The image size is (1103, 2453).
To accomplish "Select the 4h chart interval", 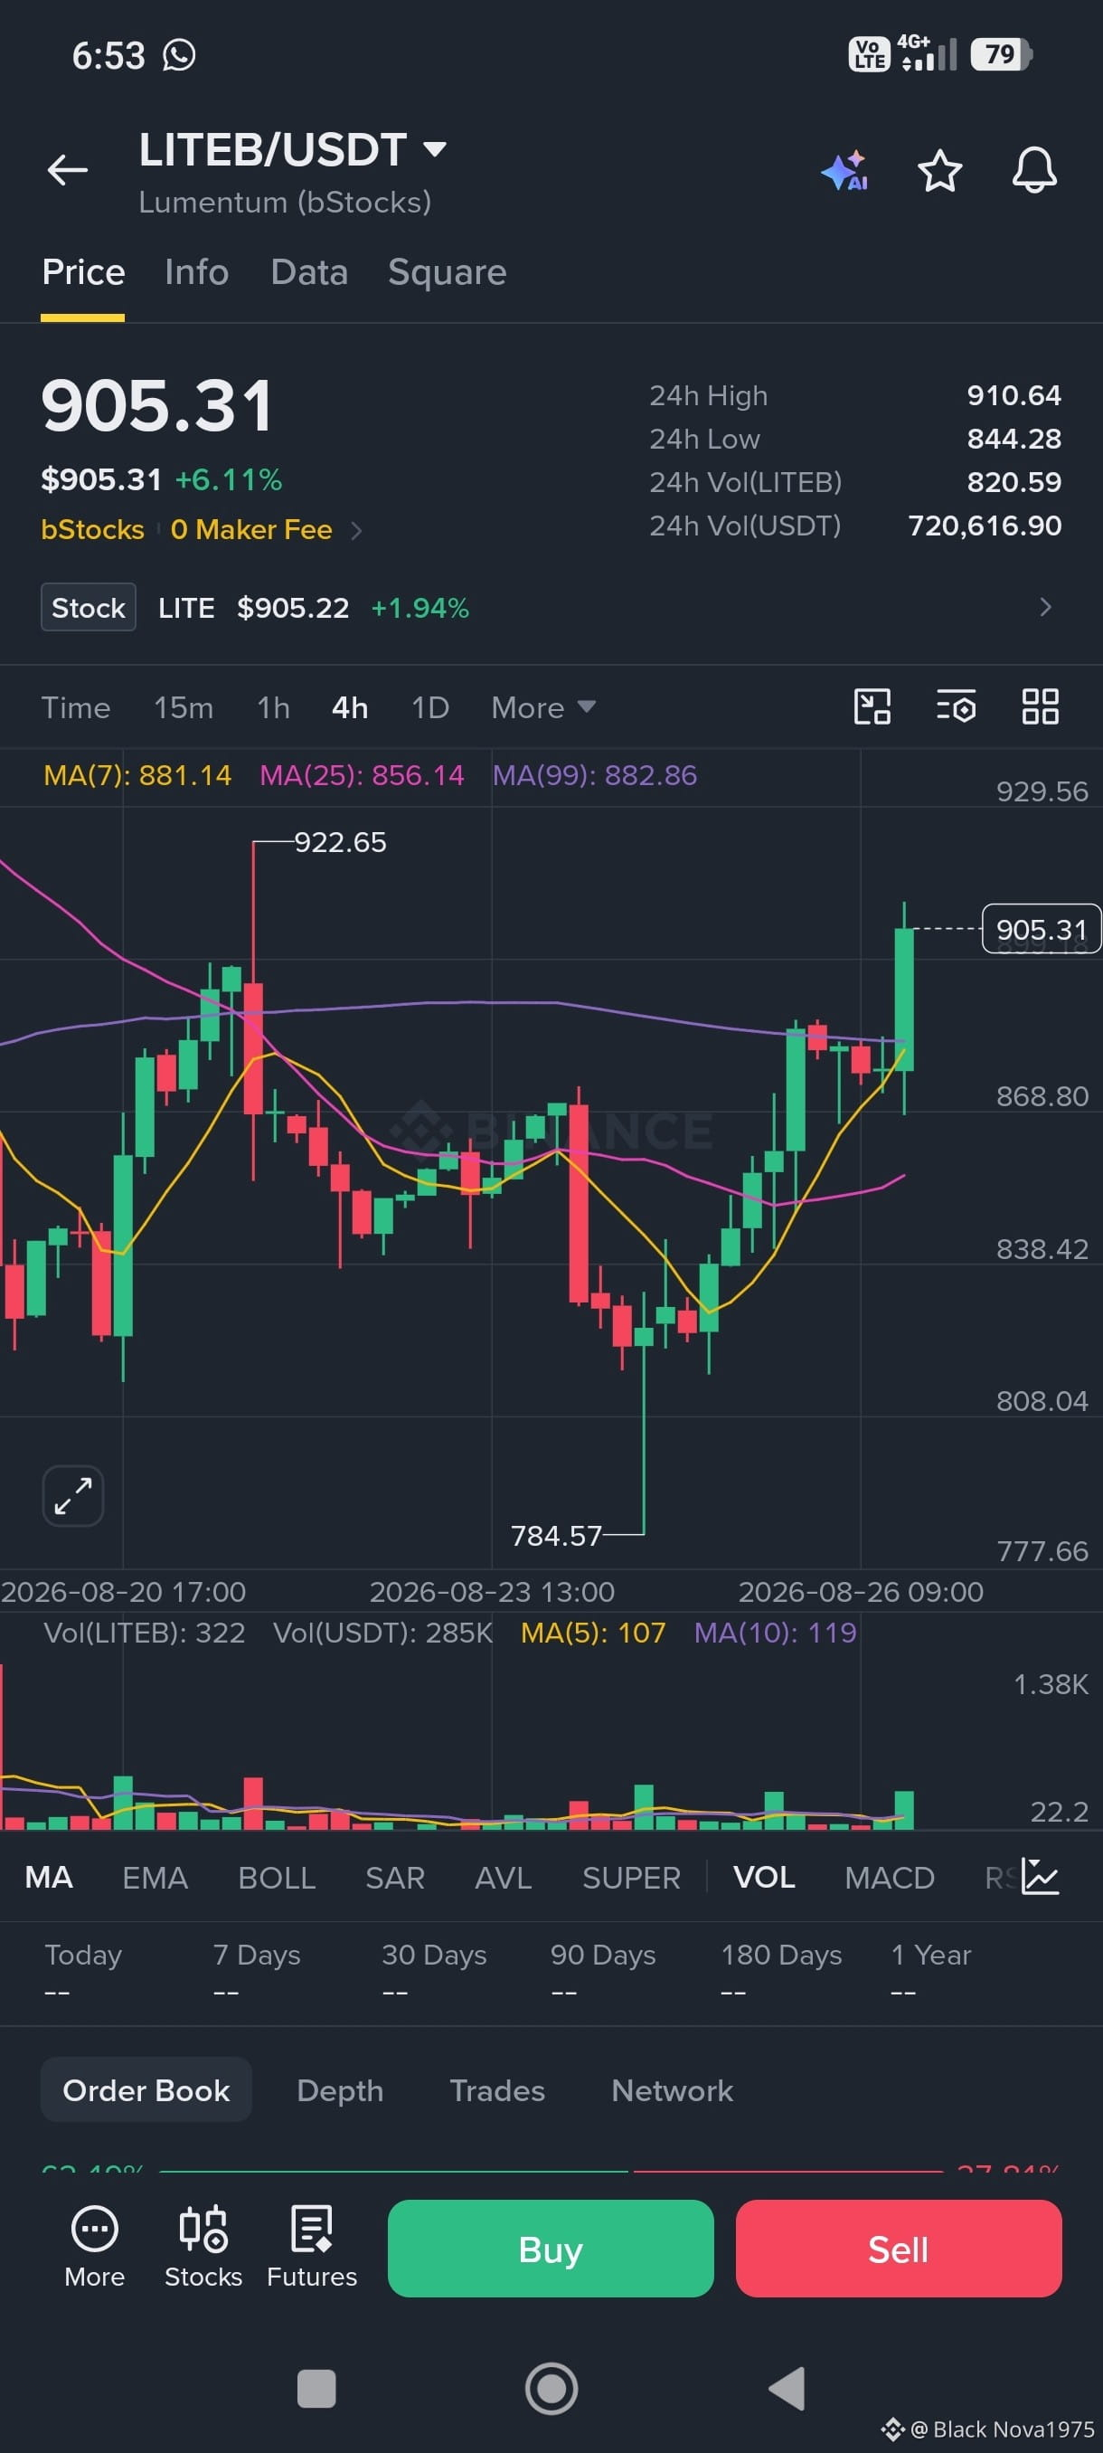I will pos(349,707).
